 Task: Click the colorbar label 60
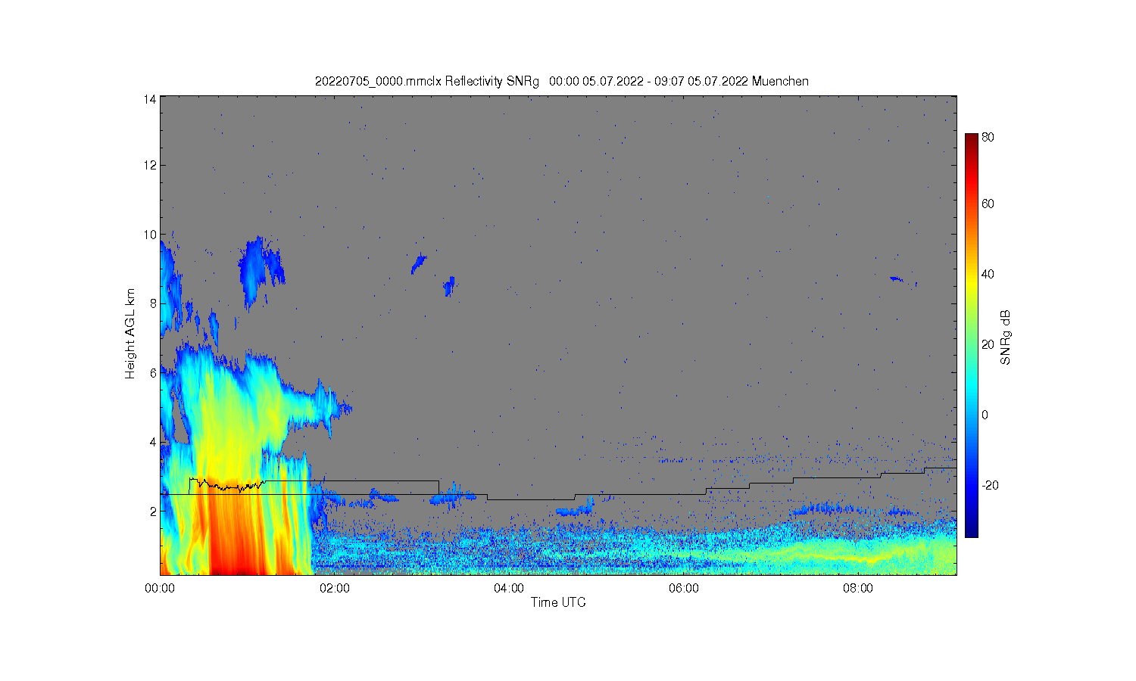tap(988, 204)
